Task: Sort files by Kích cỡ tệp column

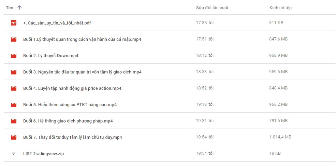Action: [x=280, y=8]
